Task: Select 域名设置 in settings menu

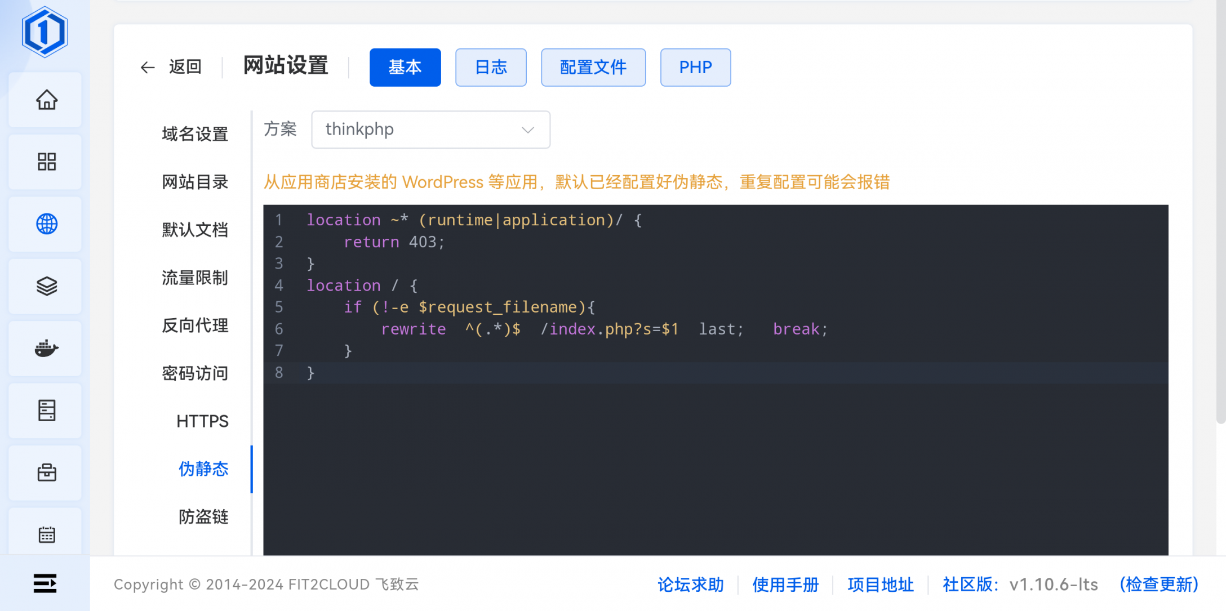Action: coord(195,134)
